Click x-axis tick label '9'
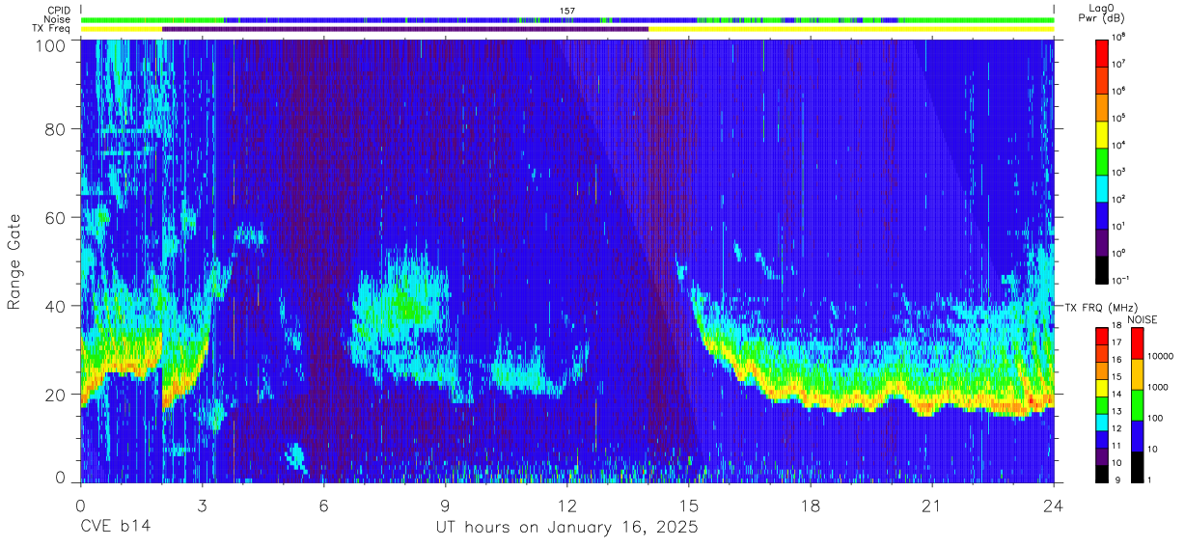This screenshot has height=547, width=1185. pos(446,506)
